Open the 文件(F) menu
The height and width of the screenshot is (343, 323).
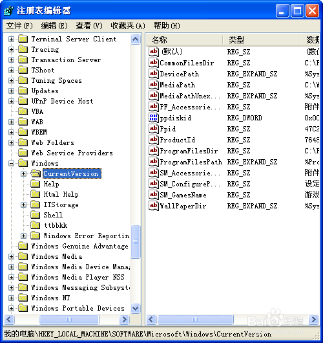click(19, 26)
